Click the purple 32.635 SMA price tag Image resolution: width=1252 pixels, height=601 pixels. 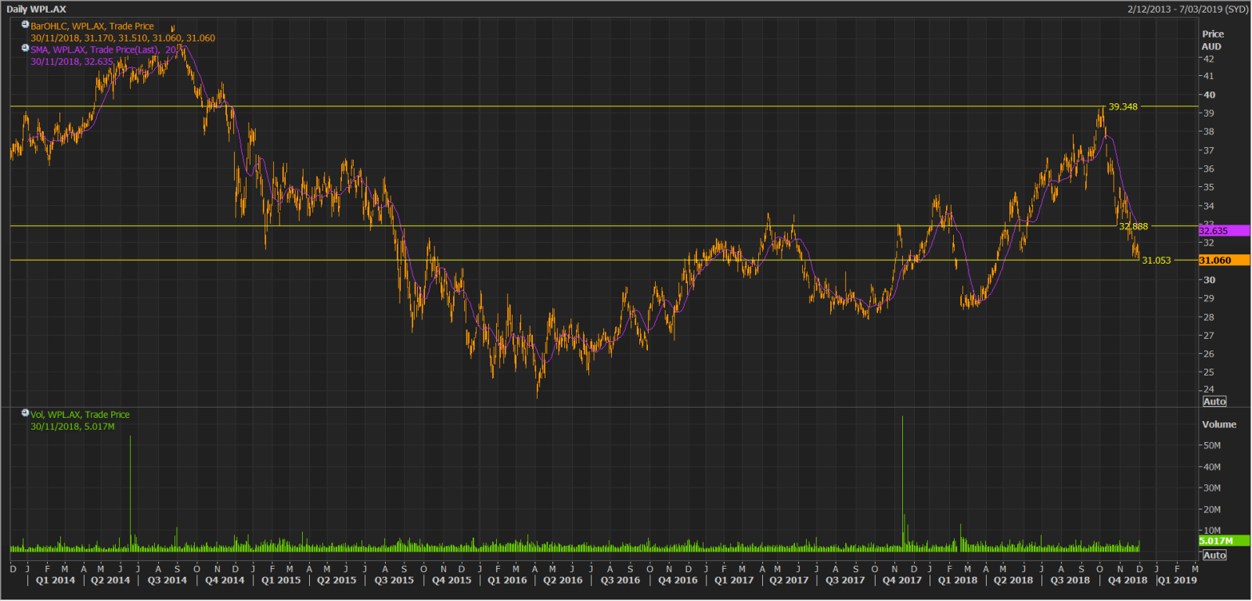pos(1224,231)
